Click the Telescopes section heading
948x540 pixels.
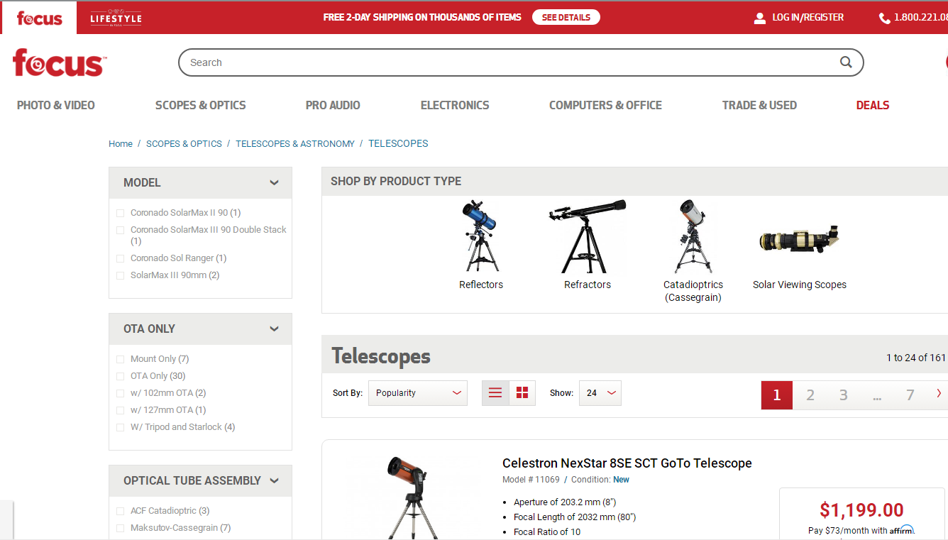point(381,356)
